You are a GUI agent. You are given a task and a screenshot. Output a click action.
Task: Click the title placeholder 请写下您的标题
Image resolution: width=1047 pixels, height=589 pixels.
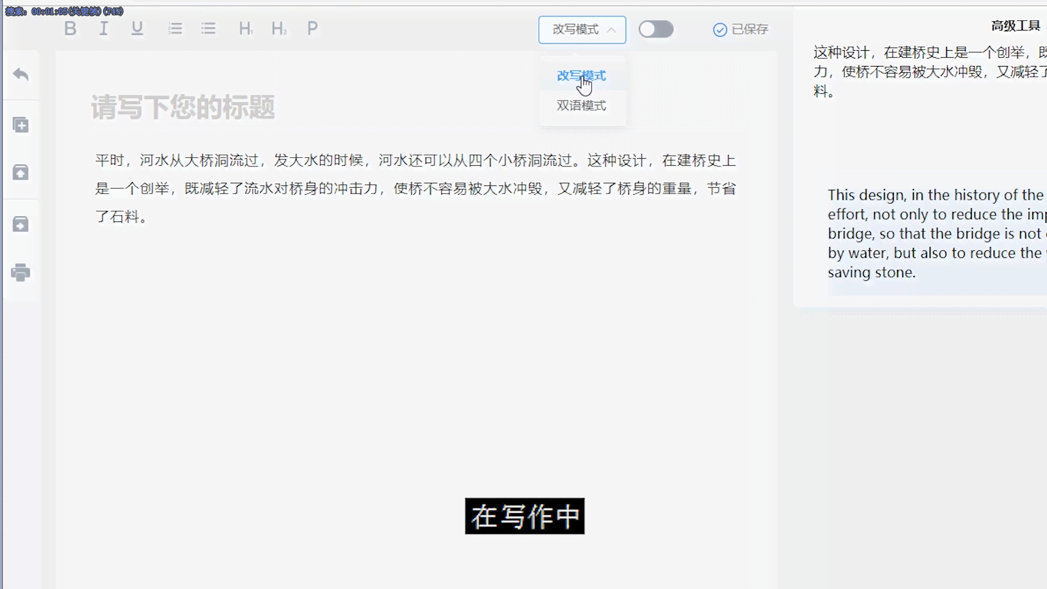(x=183, y=107)
